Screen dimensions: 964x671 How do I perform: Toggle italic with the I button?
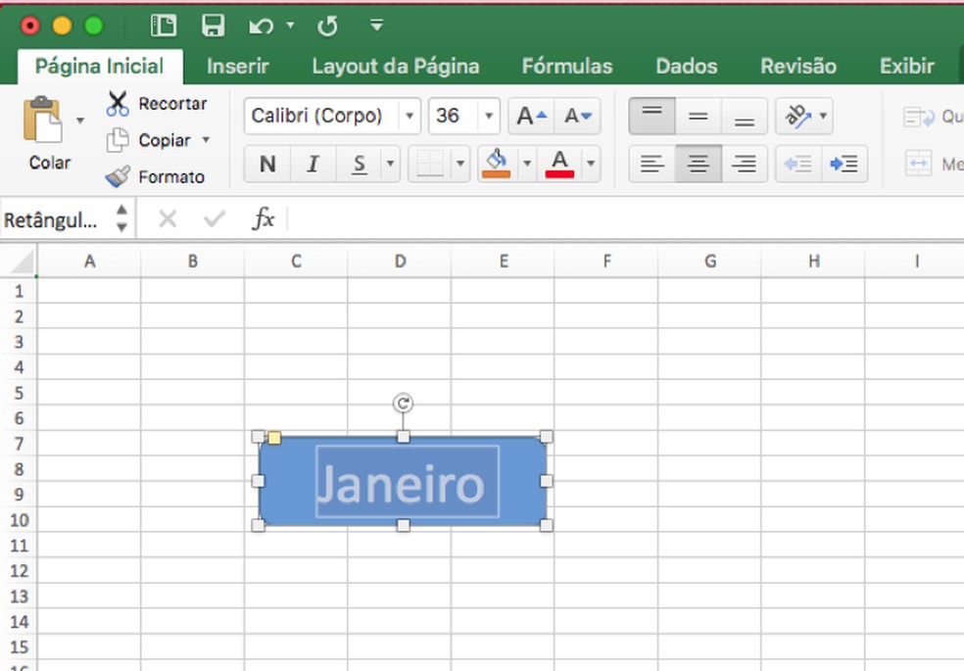coord(313,164)
